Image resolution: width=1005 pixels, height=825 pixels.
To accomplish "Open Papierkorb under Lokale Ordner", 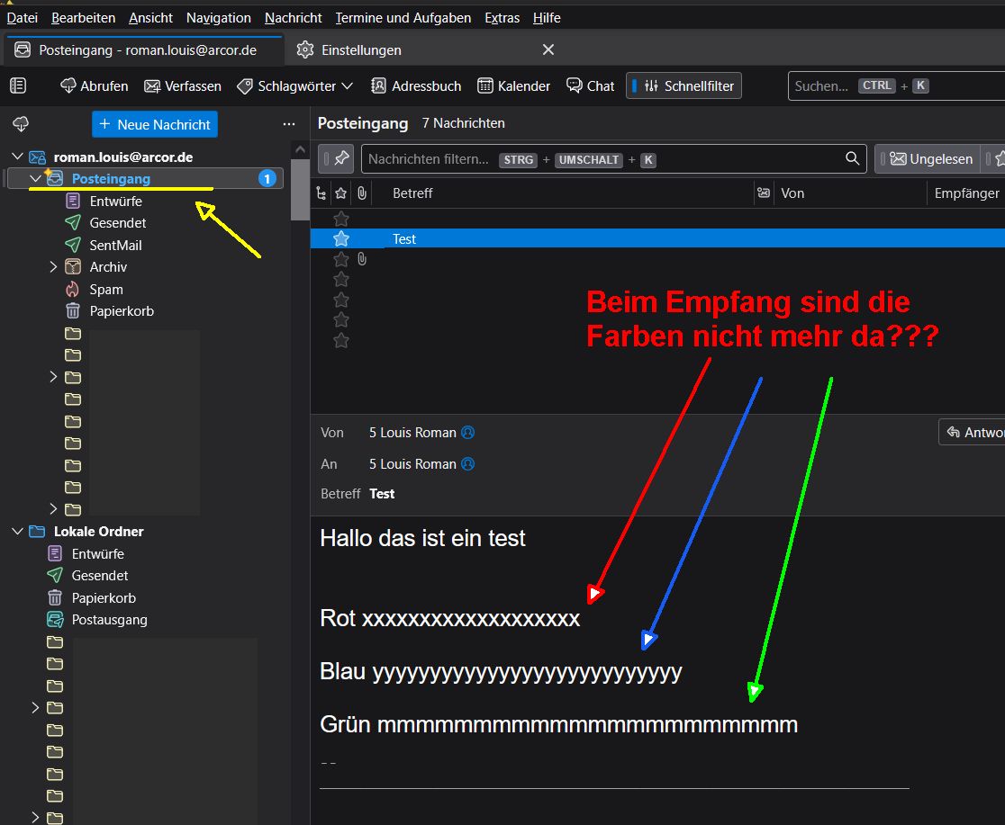I will coord(104,598).
